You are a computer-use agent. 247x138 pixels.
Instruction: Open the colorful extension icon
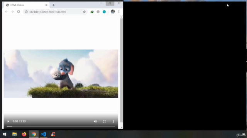point(92,12)
